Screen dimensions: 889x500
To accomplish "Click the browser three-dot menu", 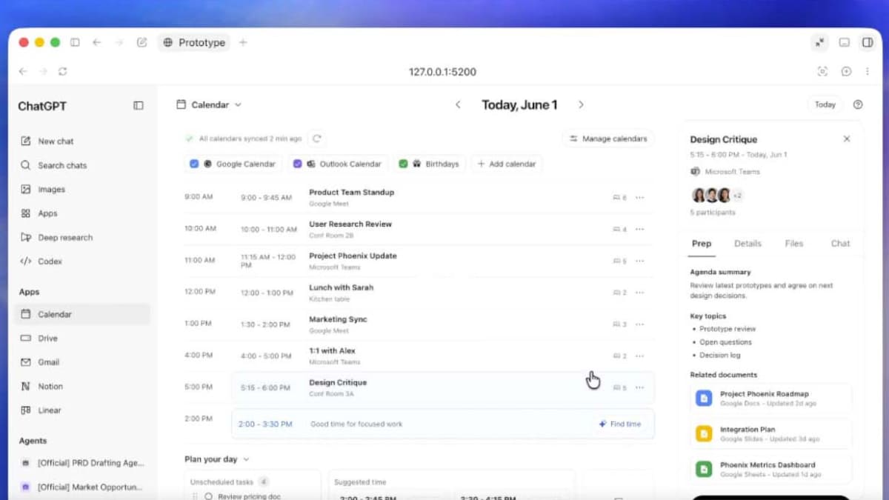I will pos(868,72).
